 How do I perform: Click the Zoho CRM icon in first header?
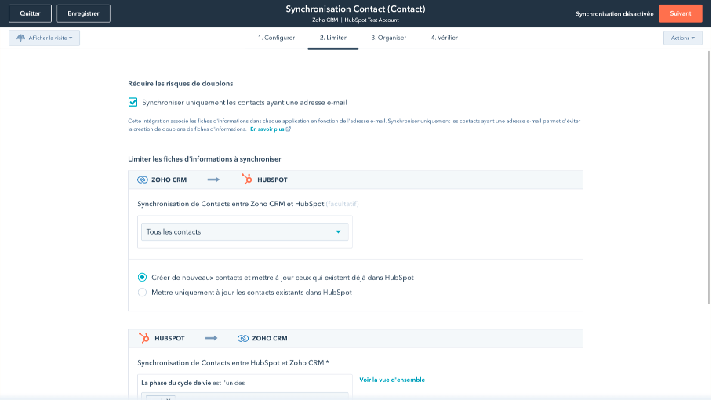click(x=143, y=180)
